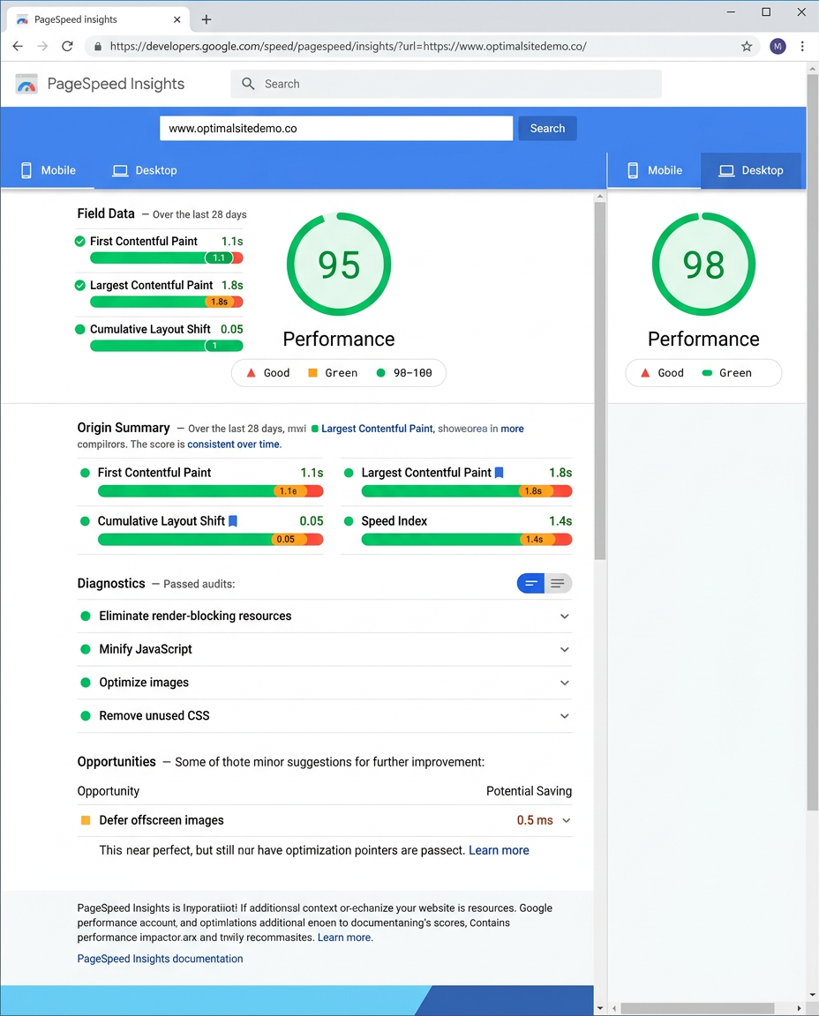Click the Origin Summary Cumulative Layout Shift 0.05 bar
The height and width of the screenshot is (1016, 819).
[210, 539]
